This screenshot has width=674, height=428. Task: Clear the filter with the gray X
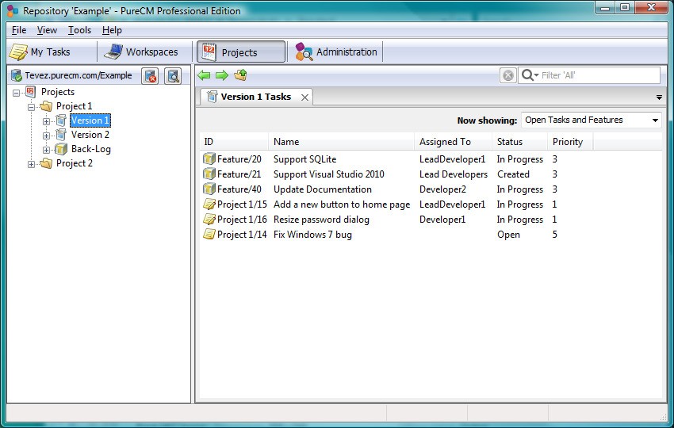(508, 75)
